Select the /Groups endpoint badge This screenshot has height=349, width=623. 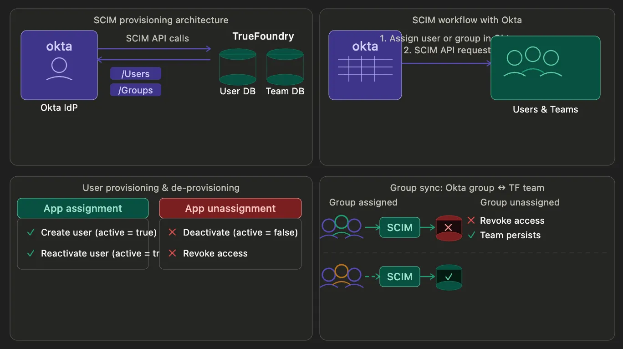click(x=136, y=90)
